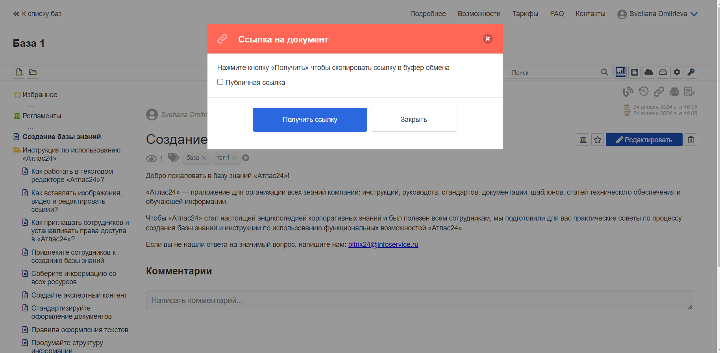Image resolution: width=720 pixels, height=353 pixels.
Task: Open 'Привлеките сотрудников к созданию' document
Action: click(x=73, y=256)
